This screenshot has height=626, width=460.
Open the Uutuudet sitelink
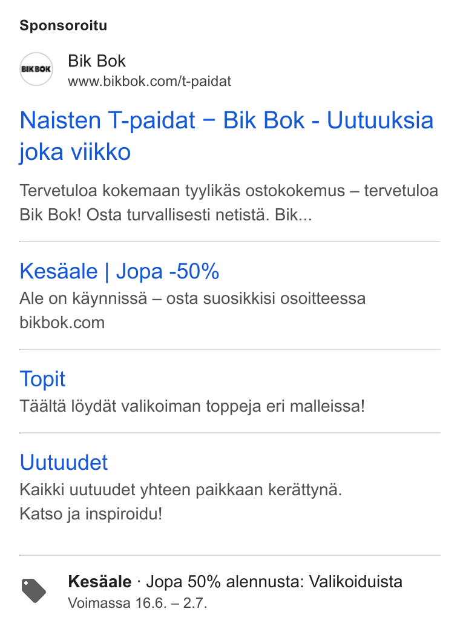click(x=64, y=463)
